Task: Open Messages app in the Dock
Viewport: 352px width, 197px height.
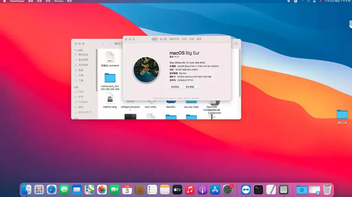Action: click(x=64, y=189)
